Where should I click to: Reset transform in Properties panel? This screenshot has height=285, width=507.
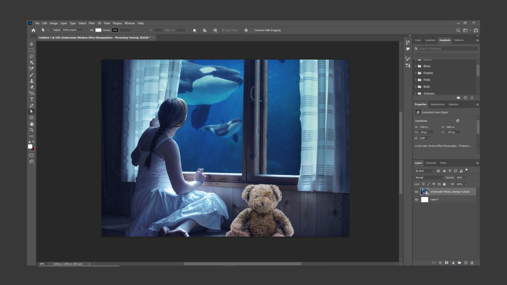tap(457, 121)
